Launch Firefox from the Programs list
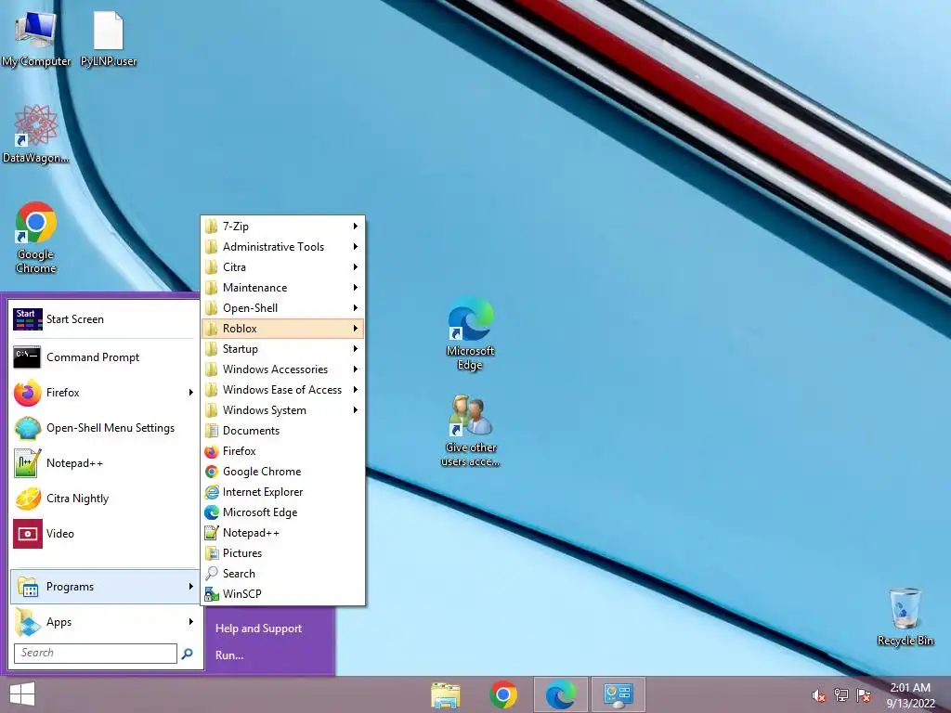Screen dimensions: 951x713 click(x=282, y=451)
